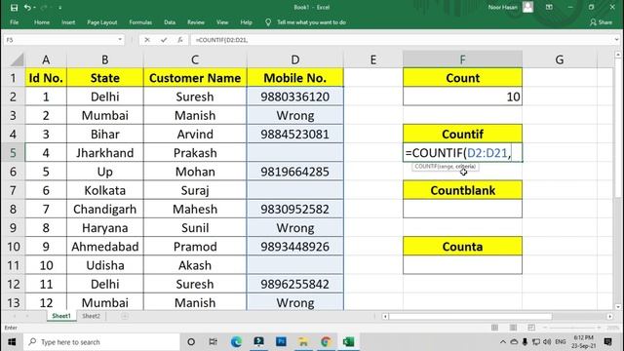Click vertical scrollbar up arrow
The width and height of the screenshot is (624, 351).
point(618,55)
